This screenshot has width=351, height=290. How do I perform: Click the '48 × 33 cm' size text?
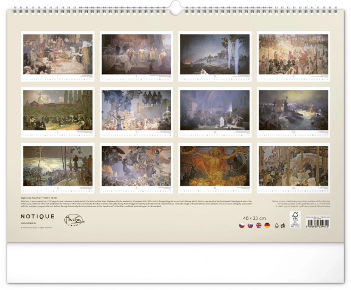coord(255,218)
